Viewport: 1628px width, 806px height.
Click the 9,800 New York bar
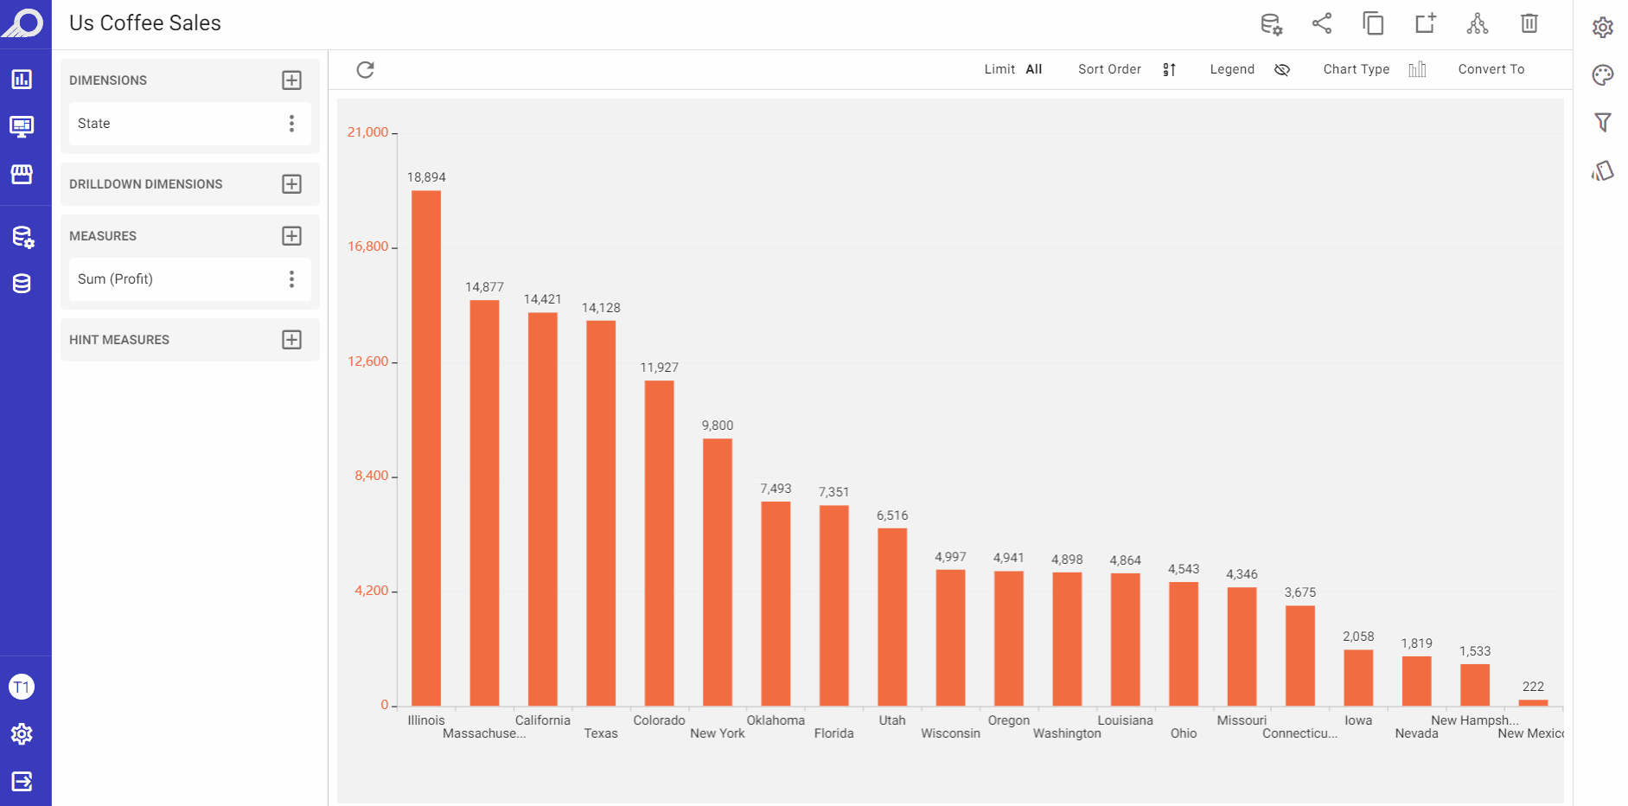[x=718, y=573]
